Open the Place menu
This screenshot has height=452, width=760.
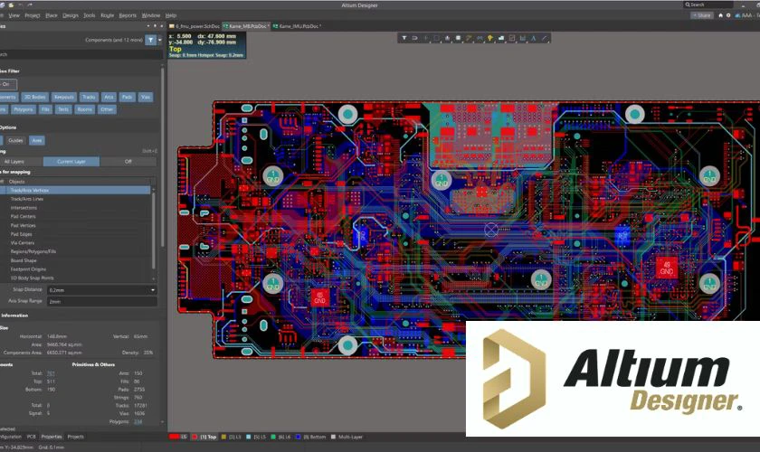point(52,15)
